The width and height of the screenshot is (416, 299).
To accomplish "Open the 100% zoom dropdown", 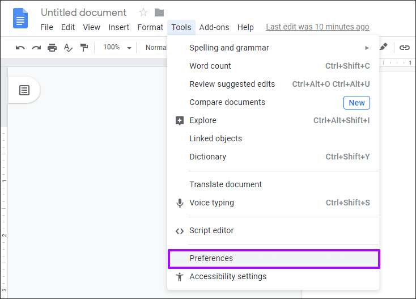I will coord(117,48).
